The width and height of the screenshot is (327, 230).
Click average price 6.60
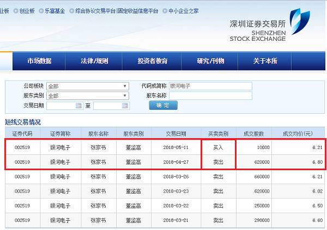point(317,220)
